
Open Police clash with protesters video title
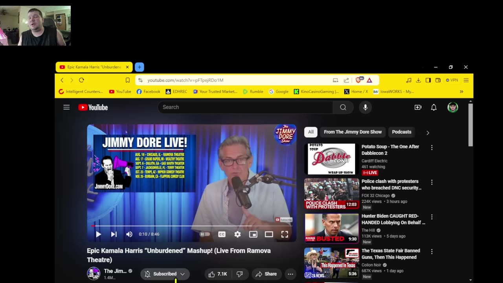[x=391, y=185]
